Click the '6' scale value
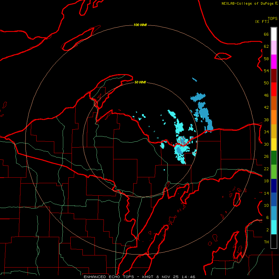The height and width of the screenshot is (279, 279). tap(268, 218)
